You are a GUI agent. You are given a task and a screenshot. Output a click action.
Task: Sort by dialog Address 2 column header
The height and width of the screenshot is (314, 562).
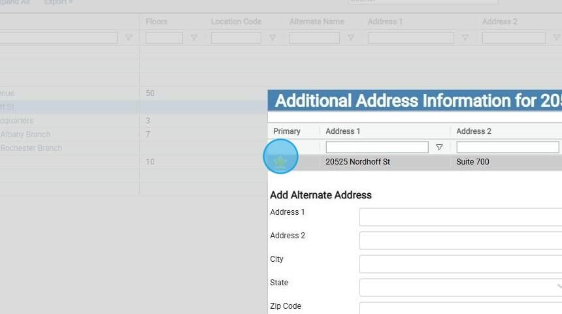(474, 131)
